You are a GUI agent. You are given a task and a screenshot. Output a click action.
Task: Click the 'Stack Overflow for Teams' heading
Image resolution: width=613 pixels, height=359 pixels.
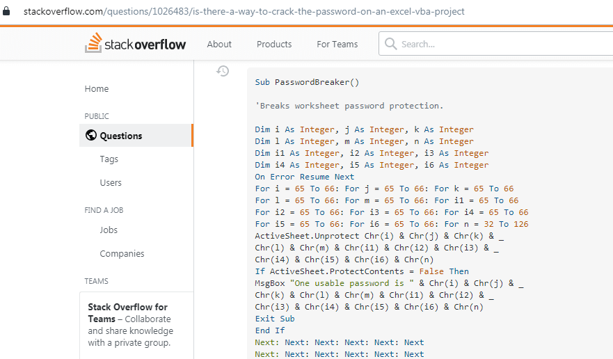tap(127, 312)
